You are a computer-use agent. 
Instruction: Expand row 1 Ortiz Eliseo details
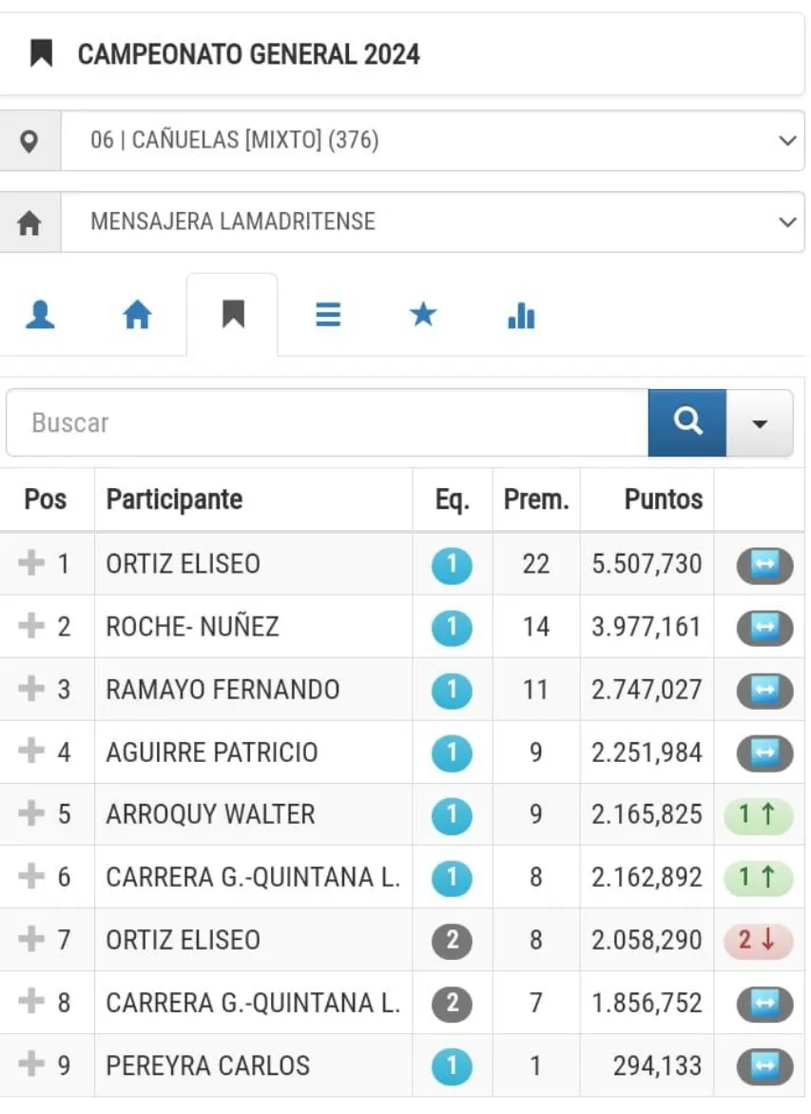pos(32,563)
